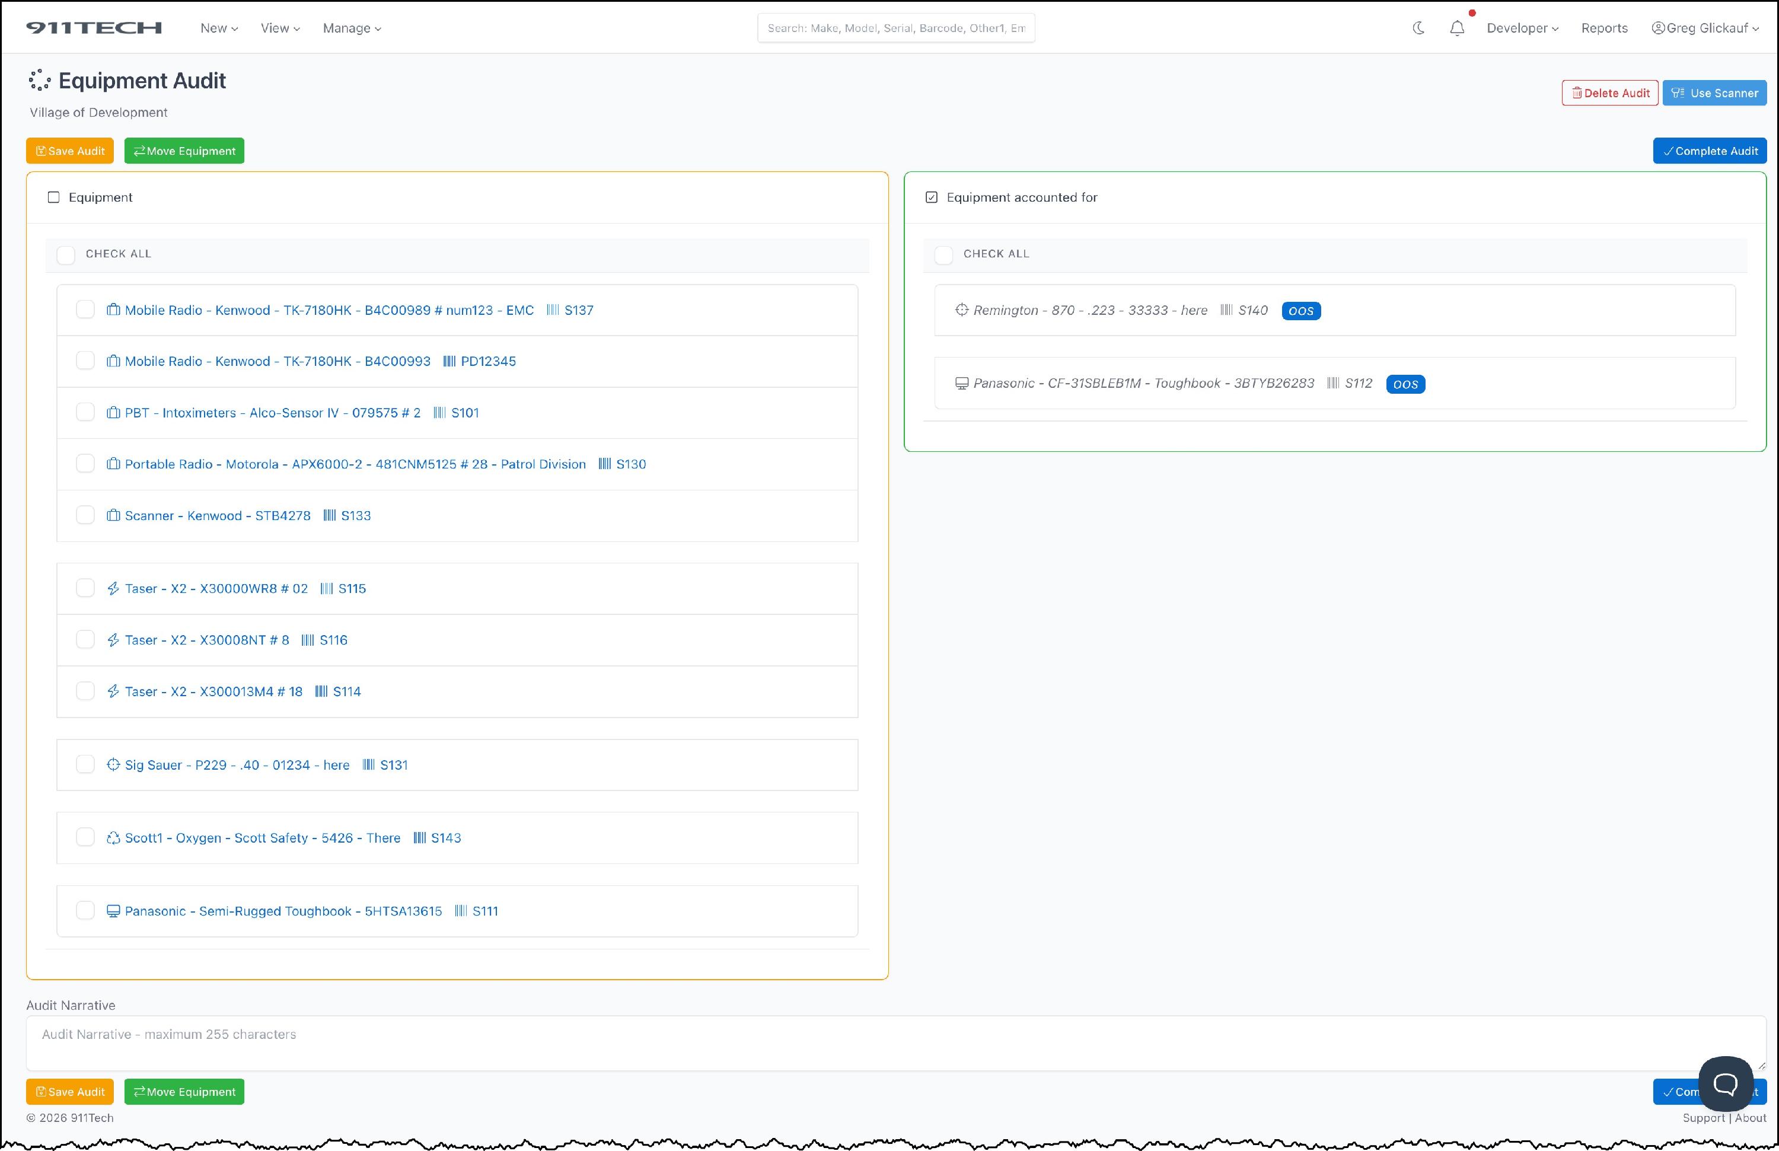Toggle dark mode moon icon
Image resolution: width=1779 pixels, height=1151 pixels.
pyautogui.click(x=1418, y=28)
